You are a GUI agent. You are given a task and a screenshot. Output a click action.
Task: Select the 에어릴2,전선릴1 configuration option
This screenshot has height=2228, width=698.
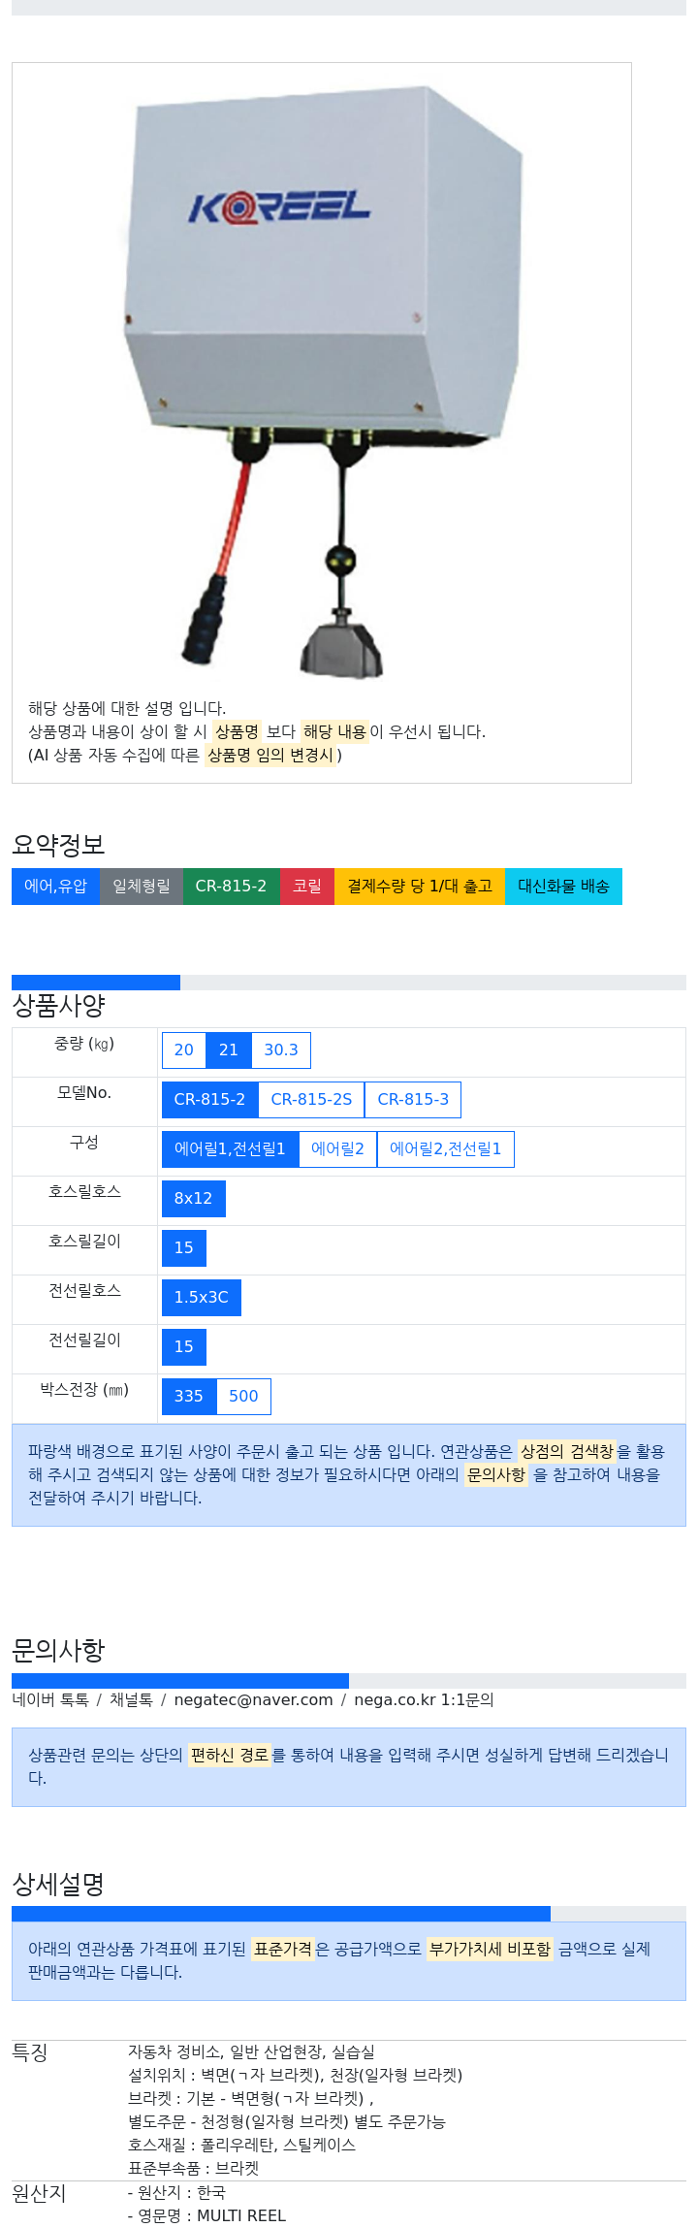pos(445,1149)
